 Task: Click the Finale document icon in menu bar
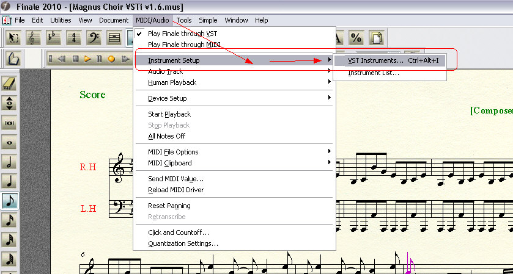point(6,20)
